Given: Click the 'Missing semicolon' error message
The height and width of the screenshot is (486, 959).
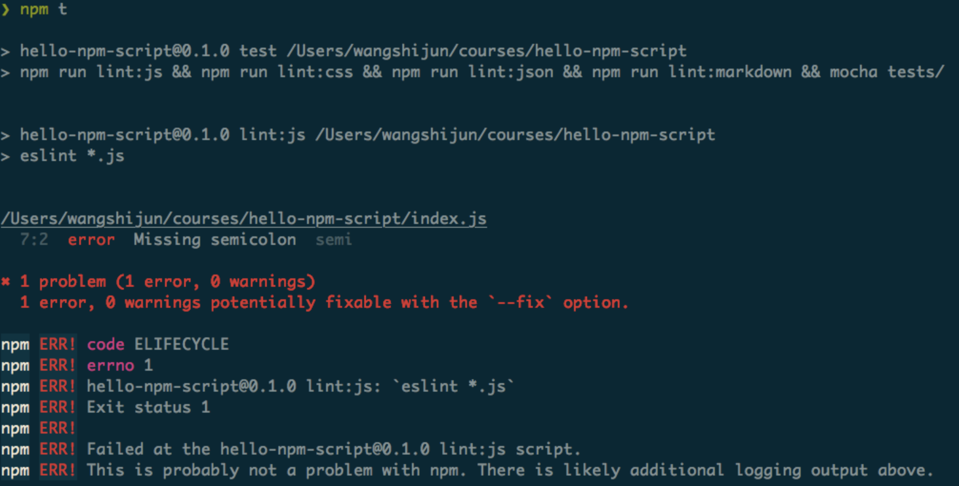Looking at the screenshot, I should 214,240.
